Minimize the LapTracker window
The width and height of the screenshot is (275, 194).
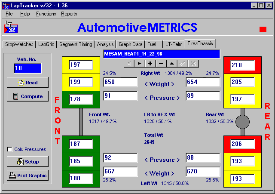pyautogui.click(x=254, y=6)
